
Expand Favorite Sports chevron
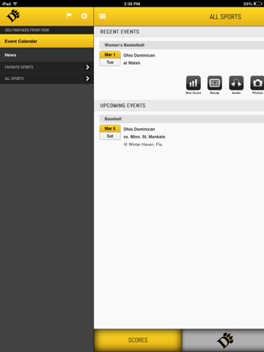tap(87, 67)
